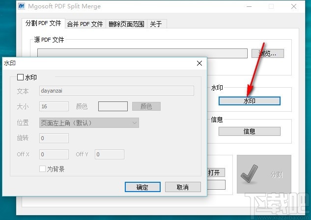Click the 大小 field showing 16
The width and height of the screenshot is (311, 220).
pyautogui.click(x=54, y=106)
